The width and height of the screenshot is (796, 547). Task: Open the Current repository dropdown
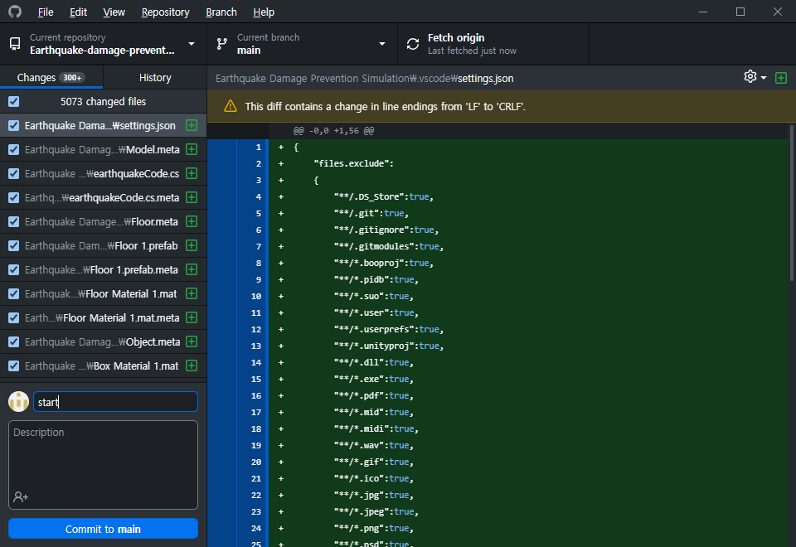click(191, 43)
